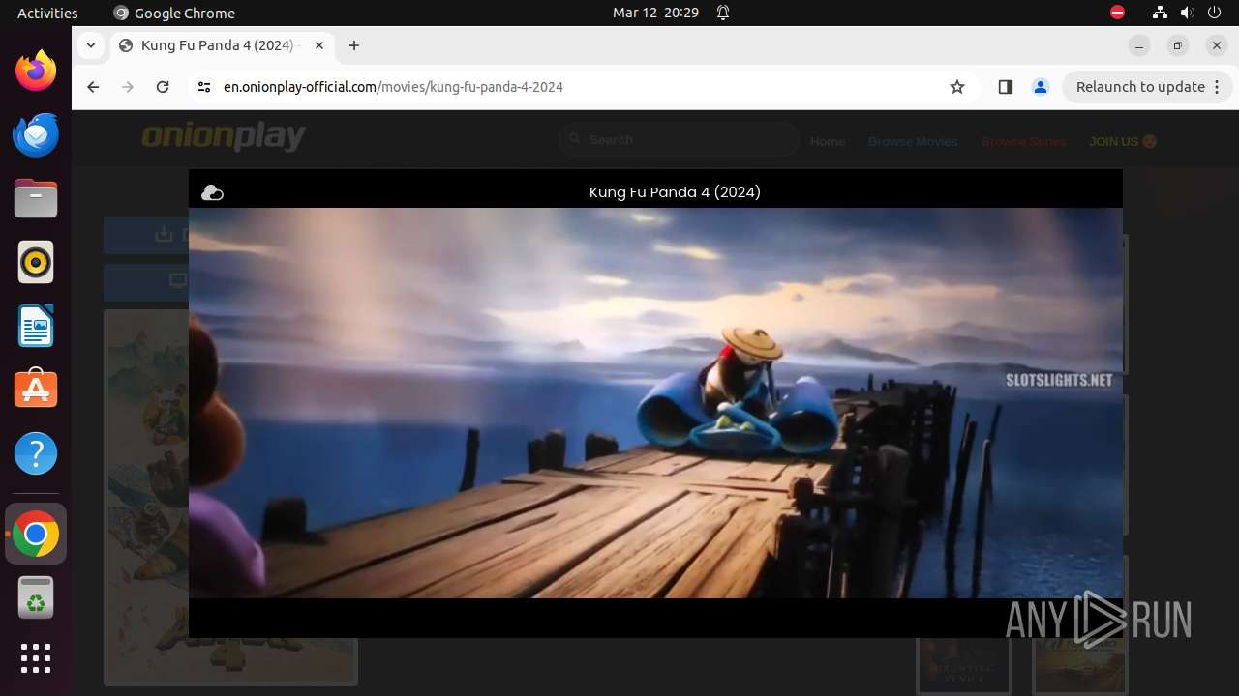Click Relaunch to update button

point(1147,87)
